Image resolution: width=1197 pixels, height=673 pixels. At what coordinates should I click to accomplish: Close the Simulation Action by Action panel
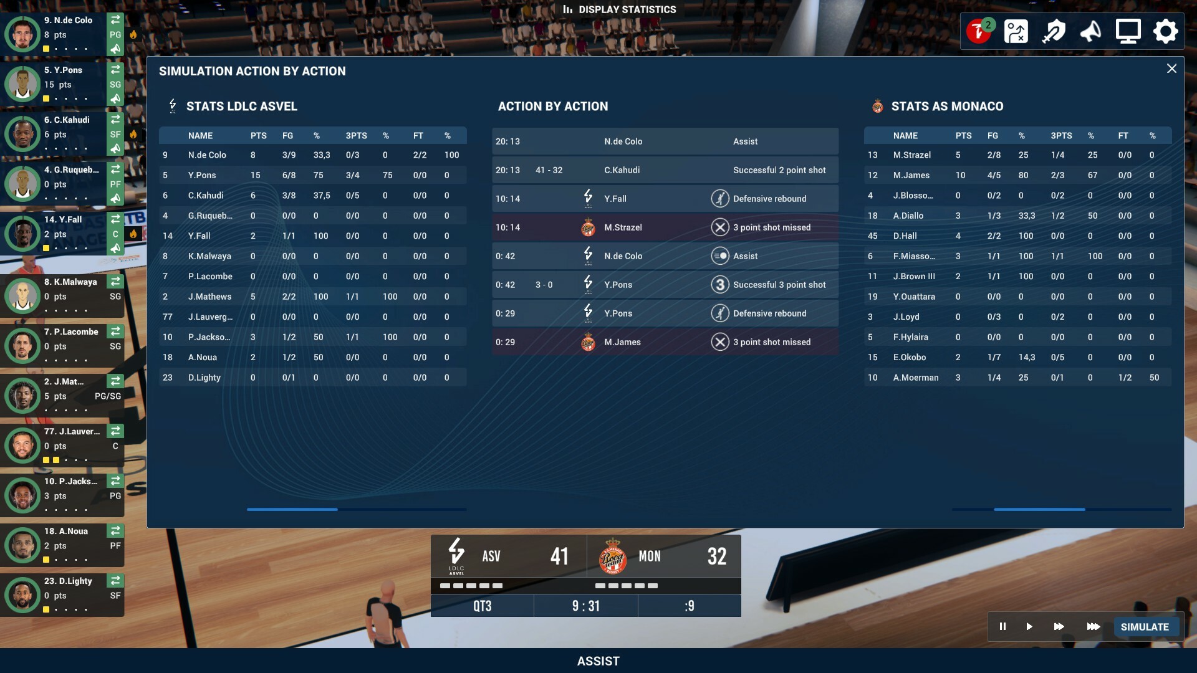(x=1172, y=69)
